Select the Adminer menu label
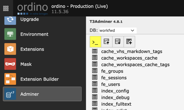Image resolution: width=184 pixels, height=110 pixels. pyautogui.click(x=30, y=94)
